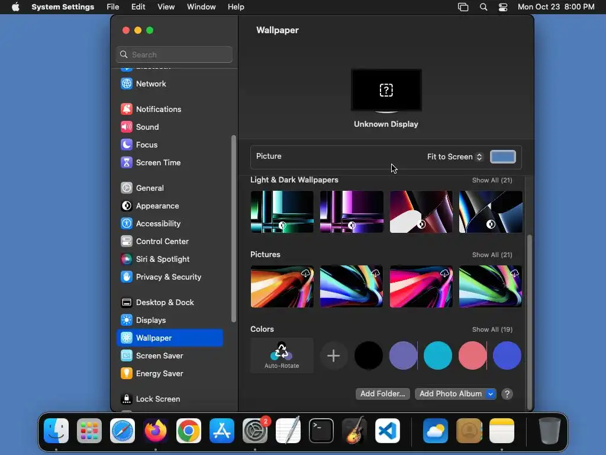606x455 pixels.
Task: Open the View menu
Action: point(166,7)
